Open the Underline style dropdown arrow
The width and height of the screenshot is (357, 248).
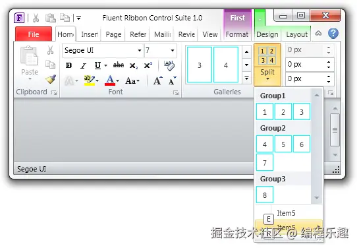[x=105, y=66]
